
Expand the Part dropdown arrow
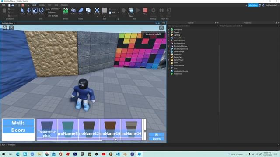point(81,16)
